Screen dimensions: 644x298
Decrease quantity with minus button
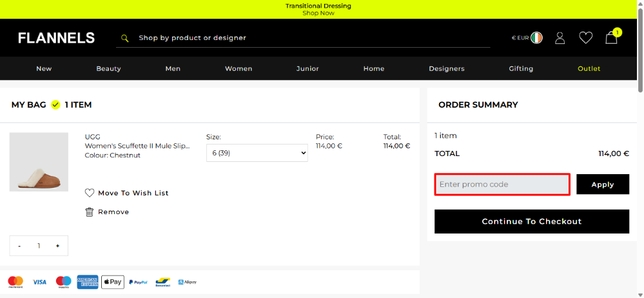[x=19, y=246]
